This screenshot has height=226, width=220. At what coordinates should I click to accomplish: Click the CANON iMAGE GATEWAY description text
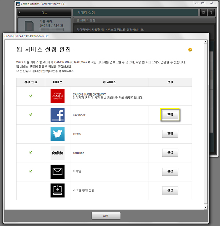point(108,98)
